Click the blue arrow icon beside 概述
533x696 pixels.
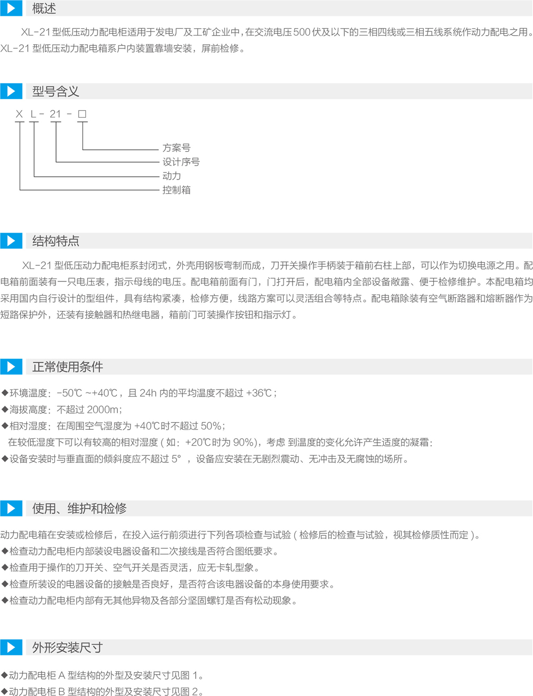point(11,9)
